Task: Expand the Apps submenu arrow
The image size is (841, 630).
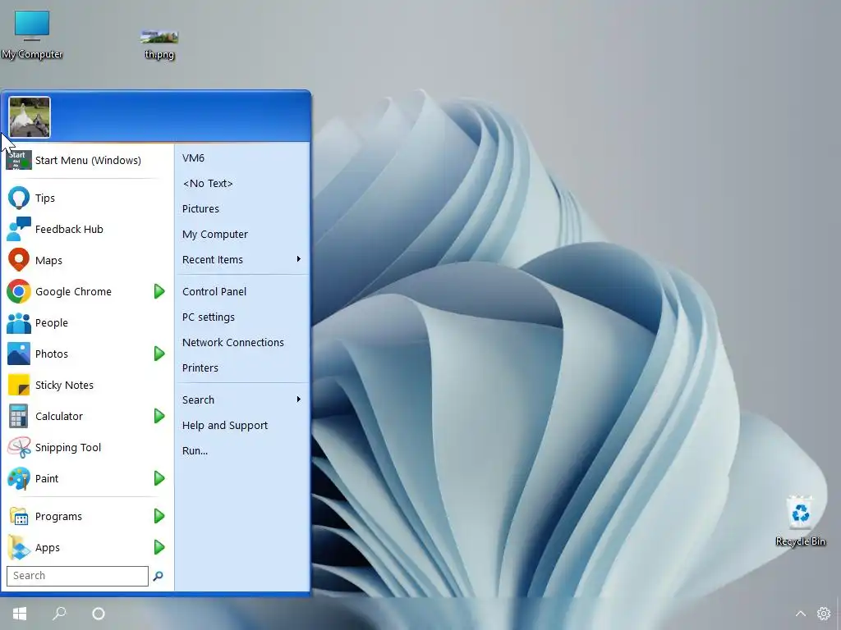Action: pos(159,547)
